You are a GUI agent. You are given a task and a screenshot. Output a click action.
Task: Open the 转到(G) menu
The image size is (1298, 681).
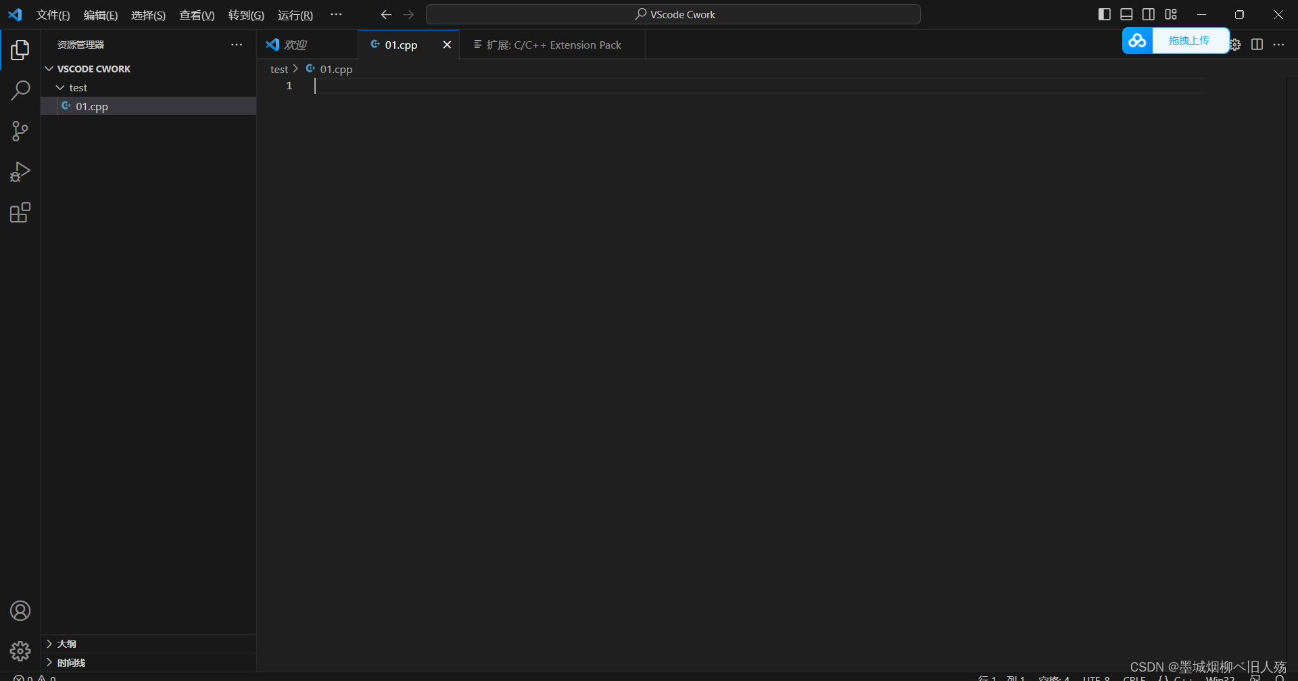pyautogui.click(x=246, y=15)
